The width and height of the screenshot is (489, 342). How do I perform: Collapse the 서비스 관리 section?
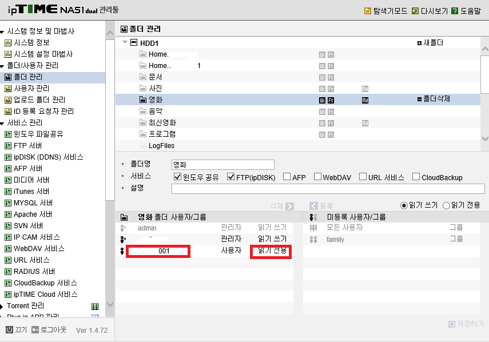click(2, 124)
